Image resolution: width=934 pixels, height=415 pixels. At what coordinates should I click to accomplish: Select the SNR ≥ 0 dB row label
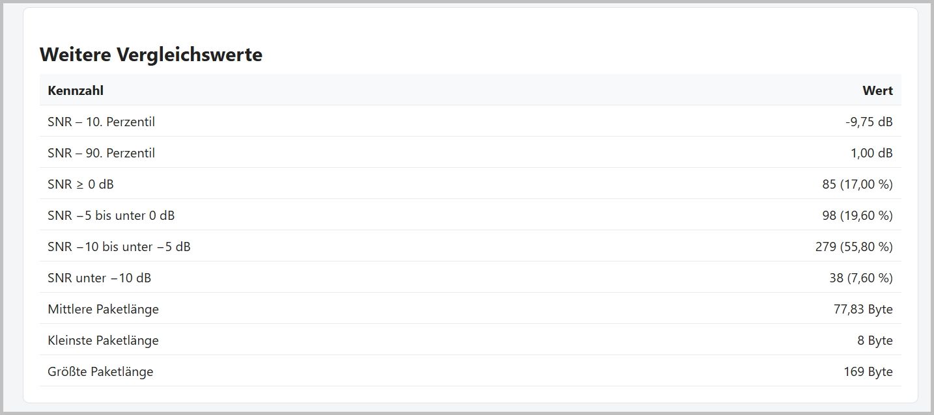[x=81, y=184]
